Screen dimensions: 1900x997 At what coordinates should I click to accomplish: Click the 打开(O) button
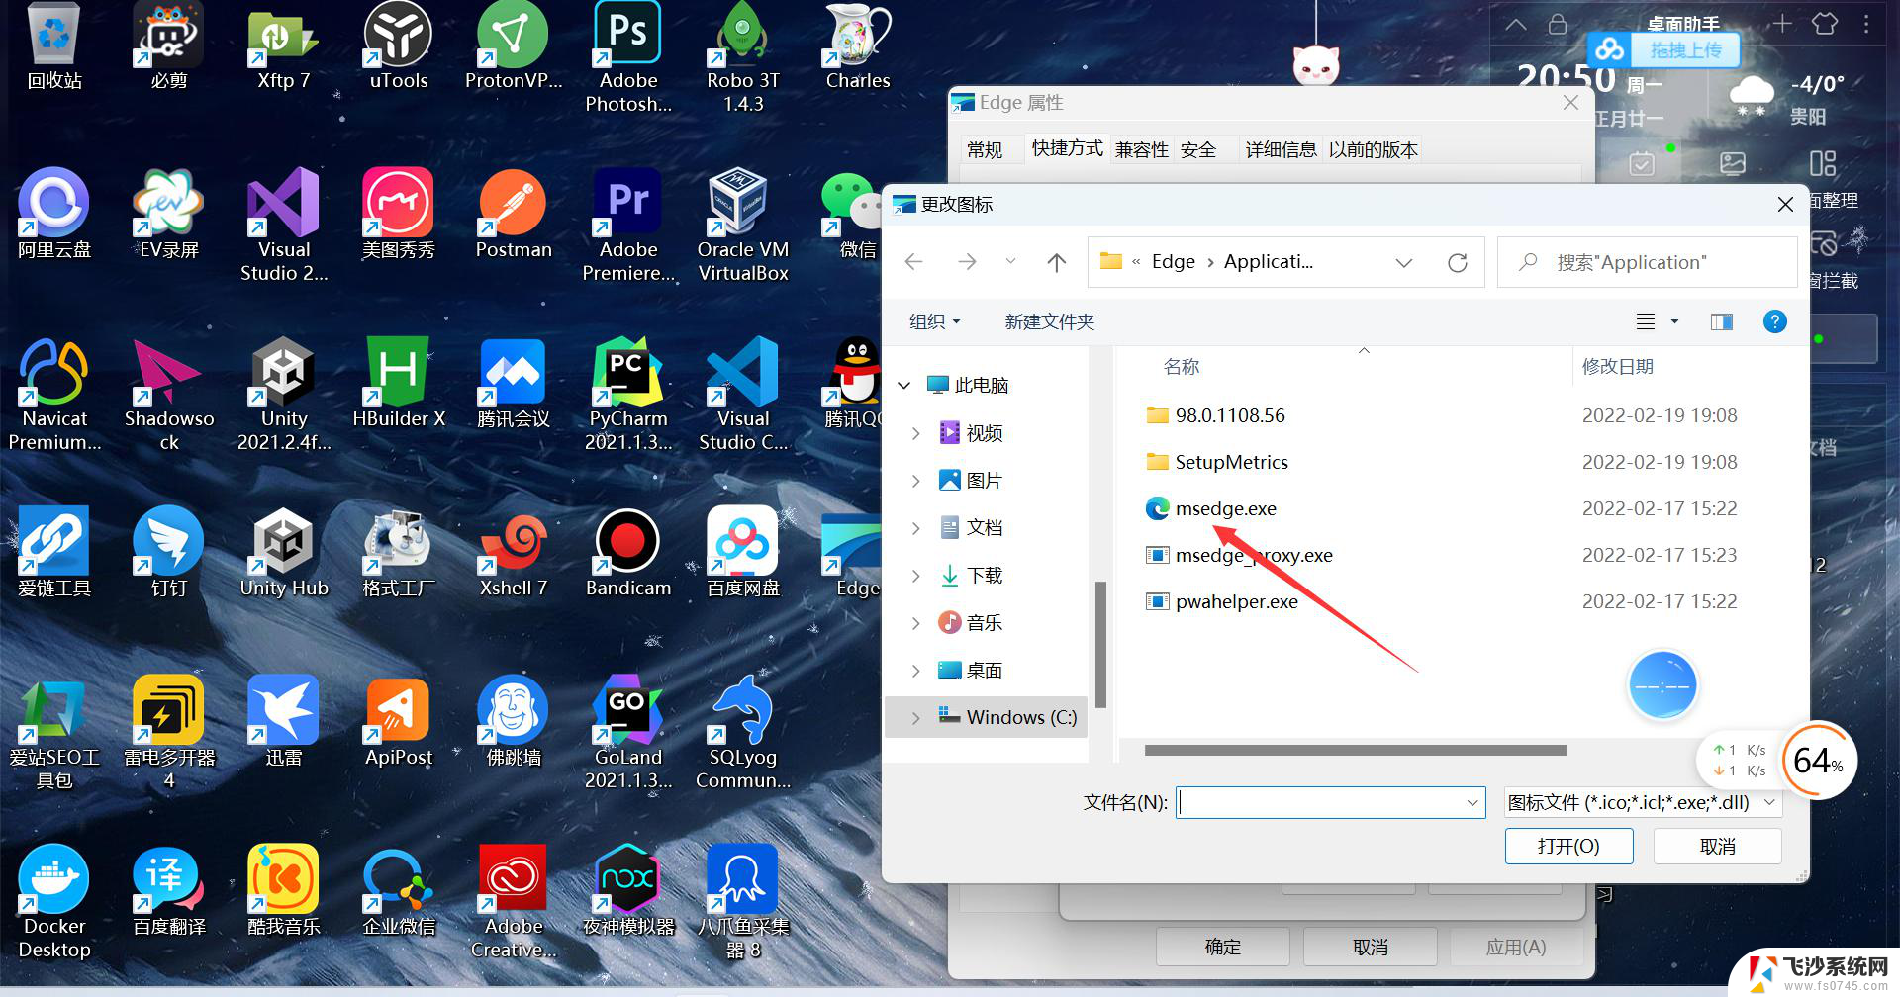(x=1568, y=847)
